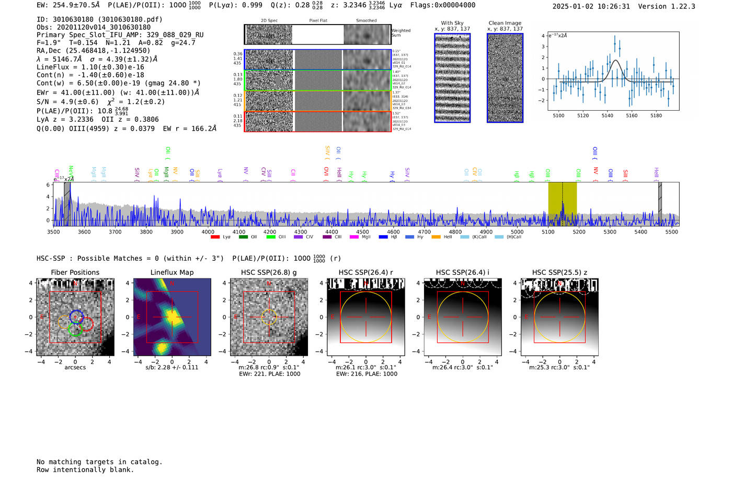Viewport: 732px width, 498px height.
Task: Click the "Row intentionally blank." note
Action: coord(85,470)
